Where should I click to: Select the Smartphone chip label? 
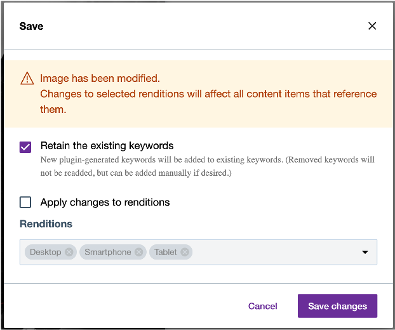107,252
